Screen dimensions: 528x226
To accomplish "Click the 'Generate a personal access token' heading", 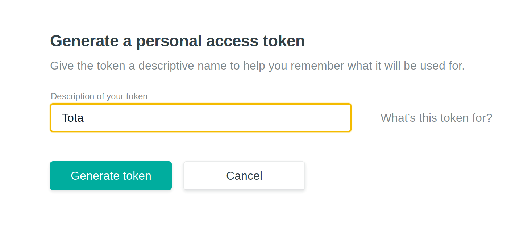I will [x=177, y=41].
